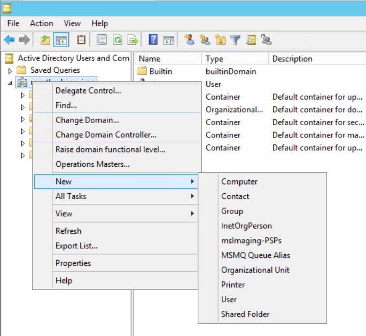Viewport: 366px width, 336px height.
Task: Create a new Computer object
Action: coord(262,181)
